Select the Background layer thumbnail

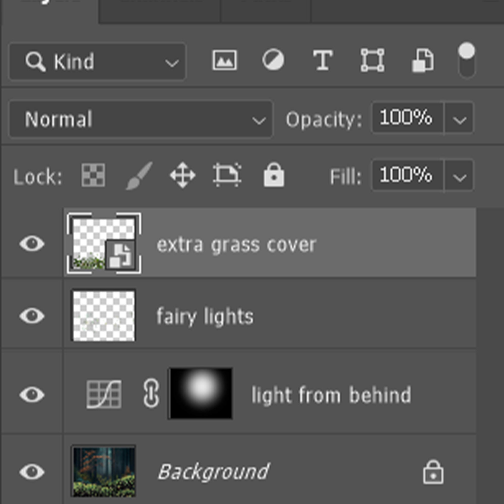click(104, 472)
